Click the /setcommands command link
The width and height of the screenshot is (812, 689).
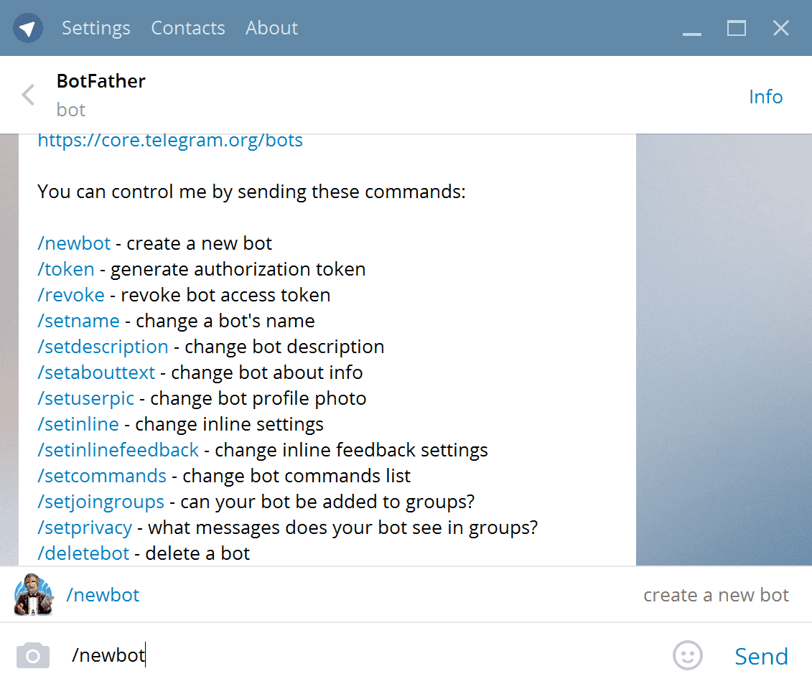[102, 477]
